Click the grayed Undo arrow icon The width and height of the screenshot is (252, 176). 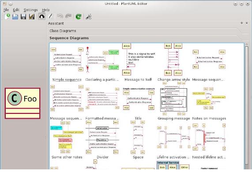(60, 16)
